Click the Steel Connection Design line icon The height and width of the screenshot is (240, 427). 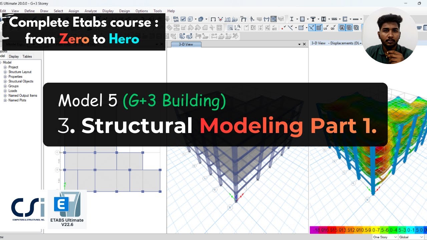tap(356, 19)
